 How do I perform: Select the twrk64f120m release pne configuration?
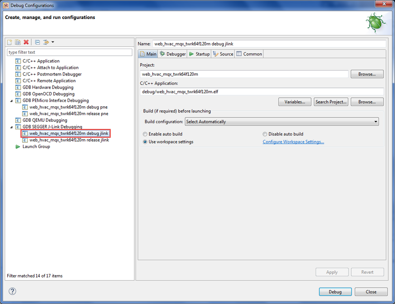[69, 113]
